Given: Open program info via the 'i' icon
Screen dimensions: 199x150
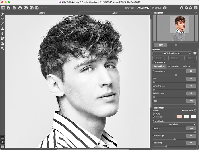Looking at the screenshot, I should 182,8.
